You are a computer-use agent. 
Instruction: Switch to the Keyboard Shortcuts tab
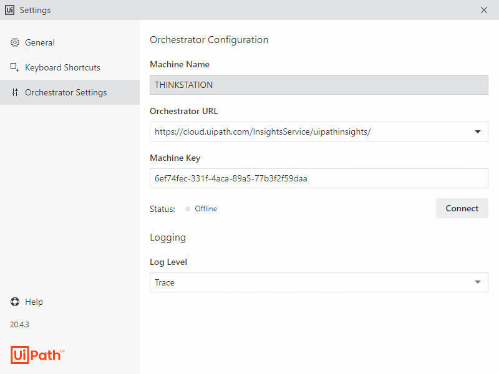point(62,67)
